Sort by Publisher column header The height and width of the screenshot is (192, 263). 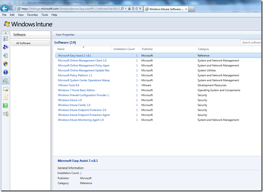147,49
